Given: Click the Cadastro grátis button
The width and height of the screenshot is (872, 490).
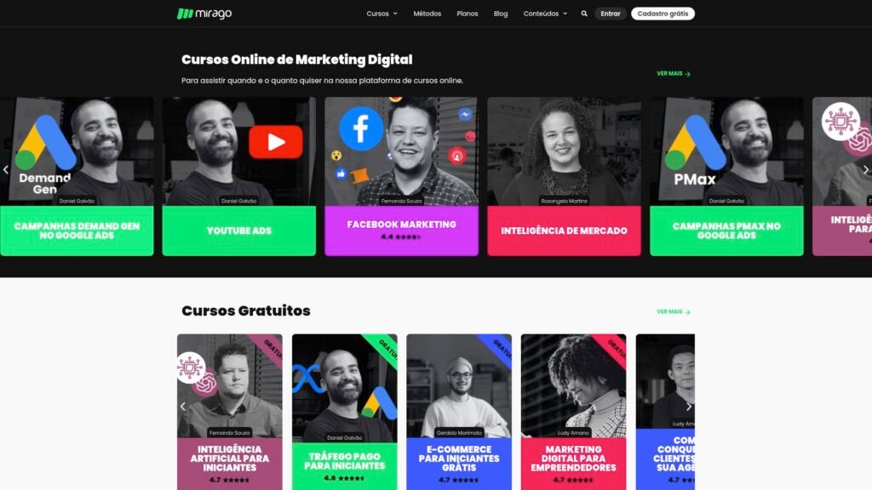Looking at the screenshot, I should (x=663, y=14).
